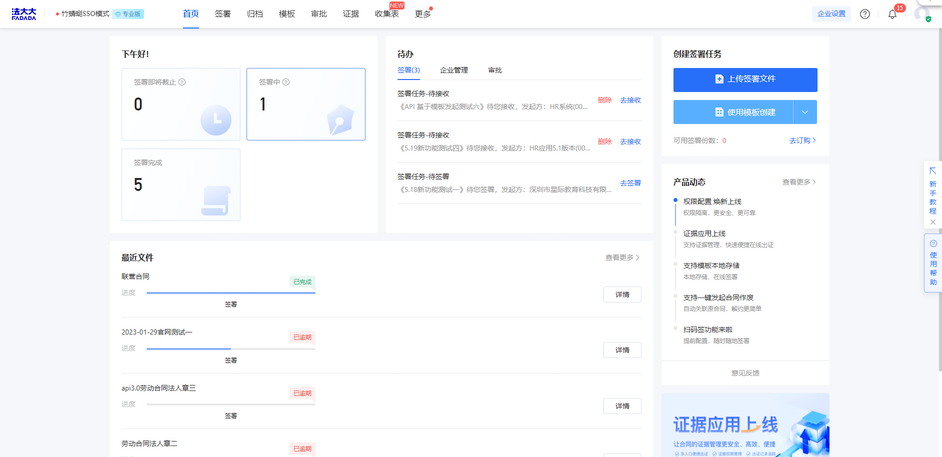Click 企业设置 button
Image resolution: width=942 pixels, height=457 pixels.
831,14
